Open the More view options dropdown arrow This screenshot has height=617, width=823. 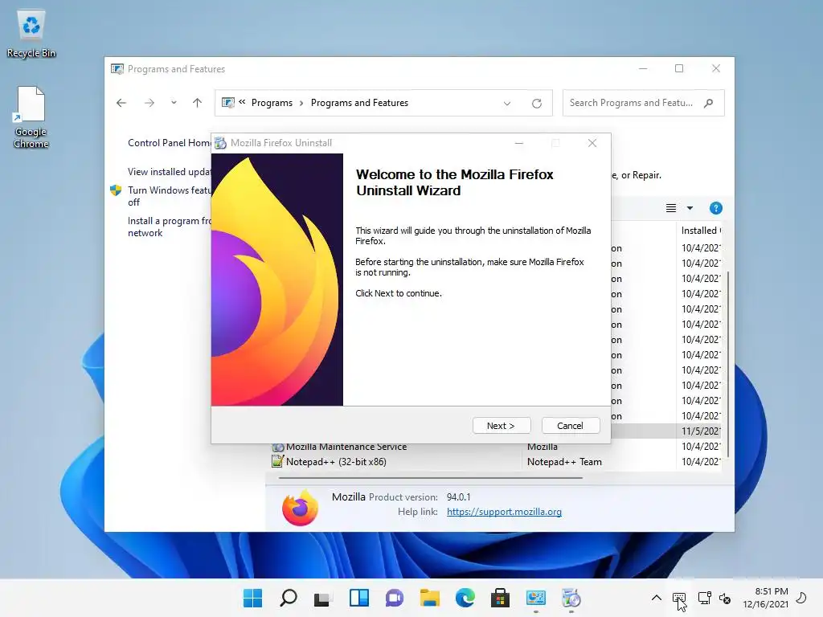[x=690, y=208]
